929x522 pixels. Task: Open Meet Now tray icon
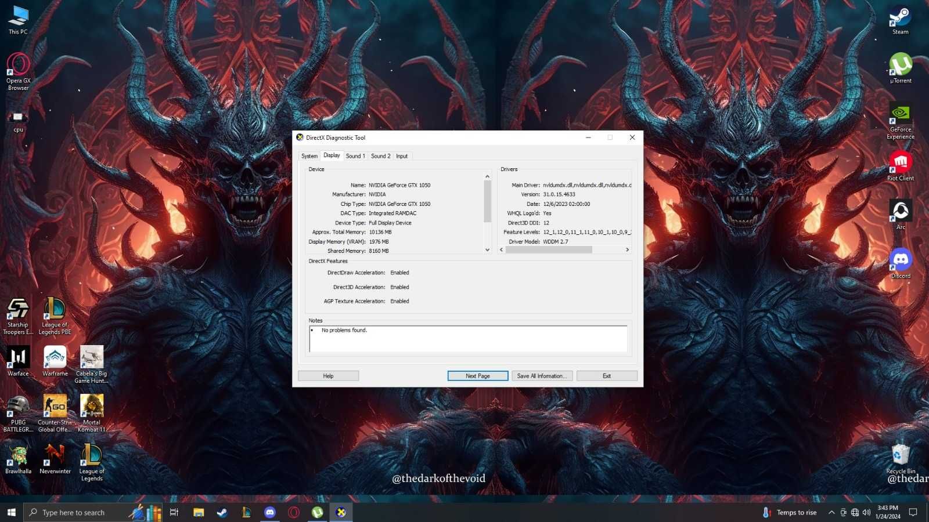click(843, 512)
